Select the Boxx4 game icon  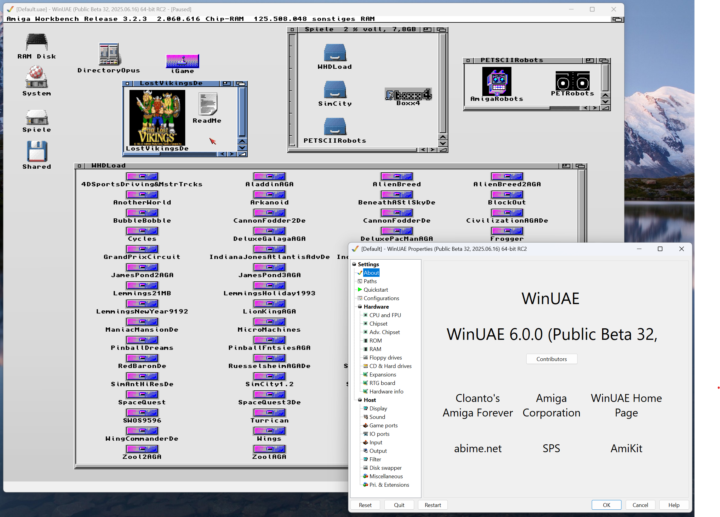click(408, 94)
